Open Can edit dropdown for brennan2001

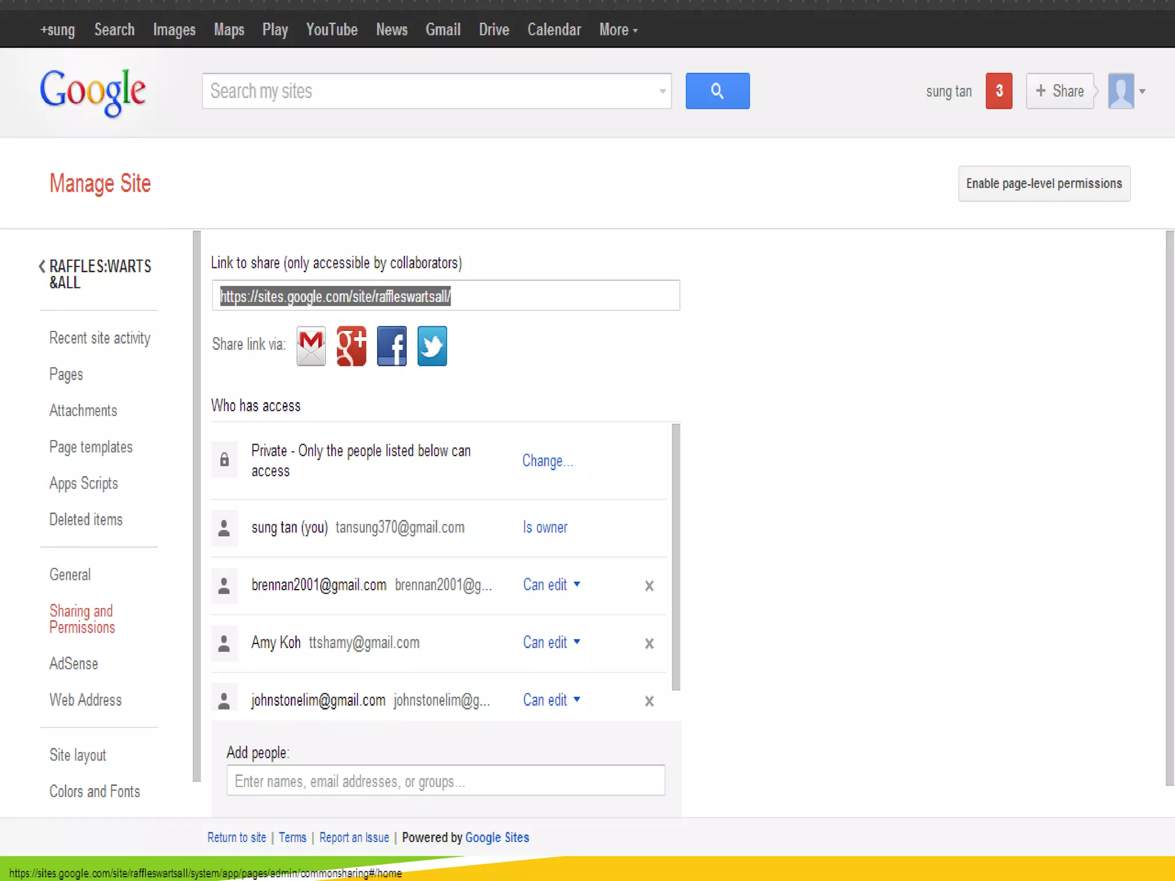click(551, 584)
